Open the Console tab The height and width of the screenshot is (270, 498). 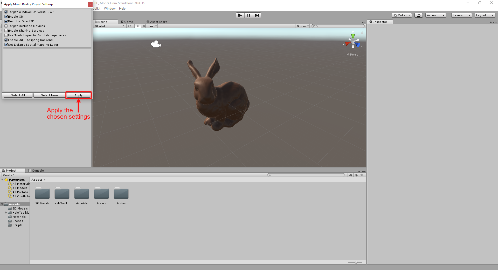(36, 171)
